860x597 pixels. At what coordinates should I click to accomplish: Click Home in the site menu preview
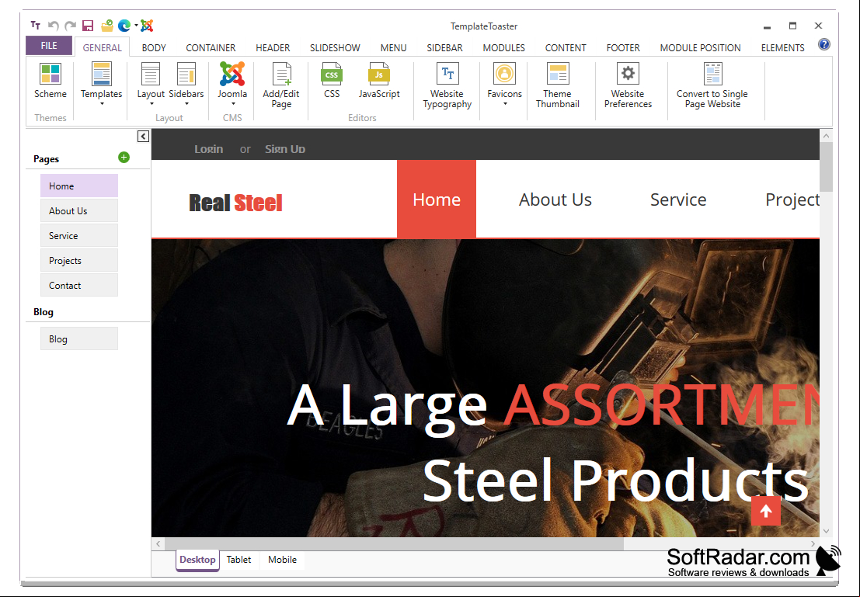tap(437, 199)
